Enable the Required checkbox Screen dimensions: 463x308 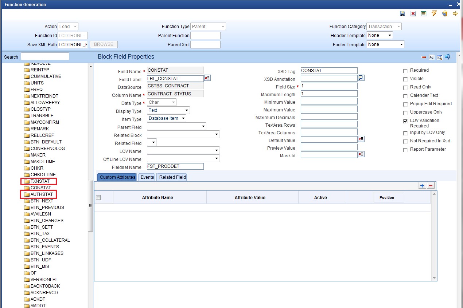coord(405,71)
